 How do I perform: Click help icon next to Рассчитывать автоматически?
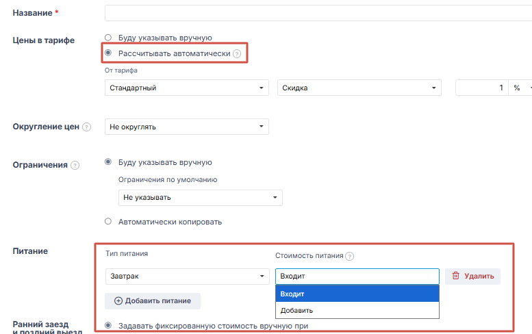(237, 53)
